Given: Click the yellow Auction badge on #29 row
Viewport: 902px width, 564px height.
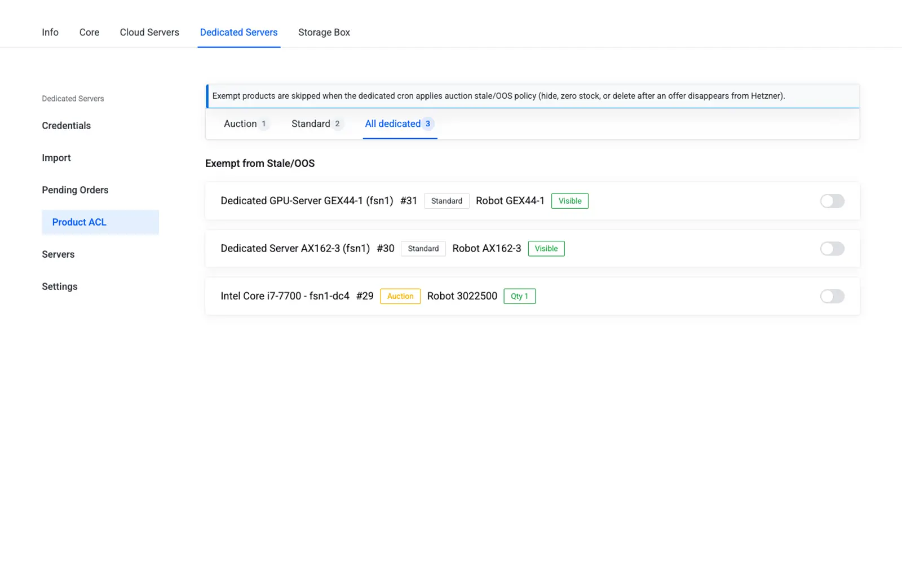Looking at the screenshot, I should tap(400, 296).
